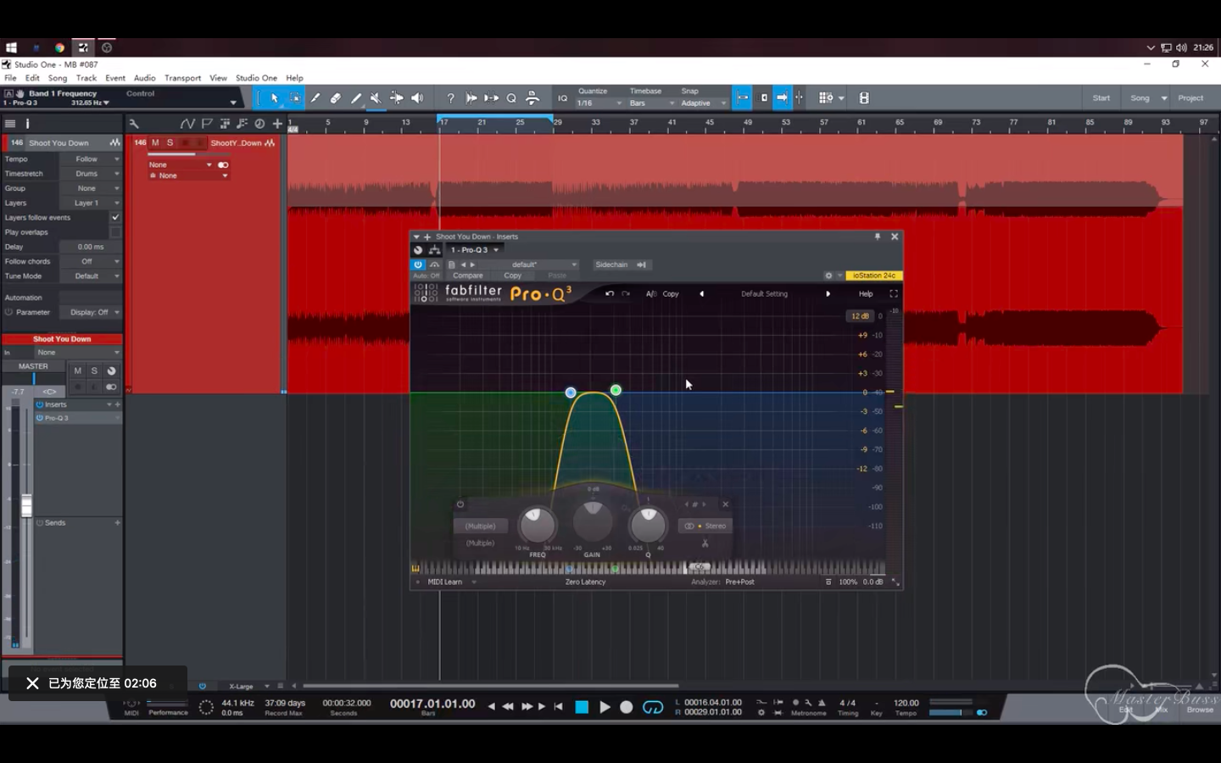Image resolution: width=1221 pixels, height=763 pixels.
Task: Click the undo arrow in Pro-Q 3
Action: [610, 293]
